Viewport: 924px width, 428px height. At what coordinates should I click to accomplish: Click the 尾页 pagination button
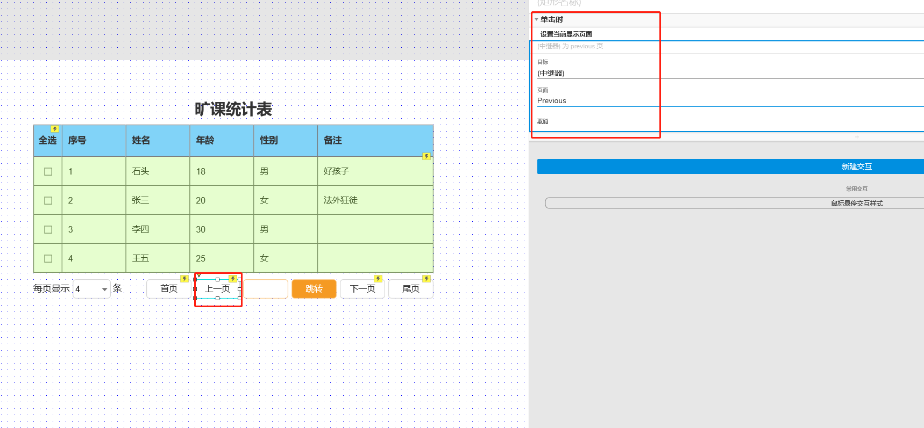point(411,289)
